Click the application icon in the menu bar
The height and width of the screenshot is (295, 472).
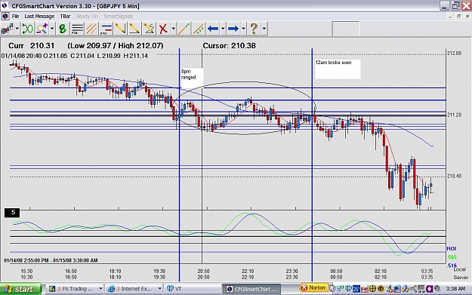tap(5, 17)
